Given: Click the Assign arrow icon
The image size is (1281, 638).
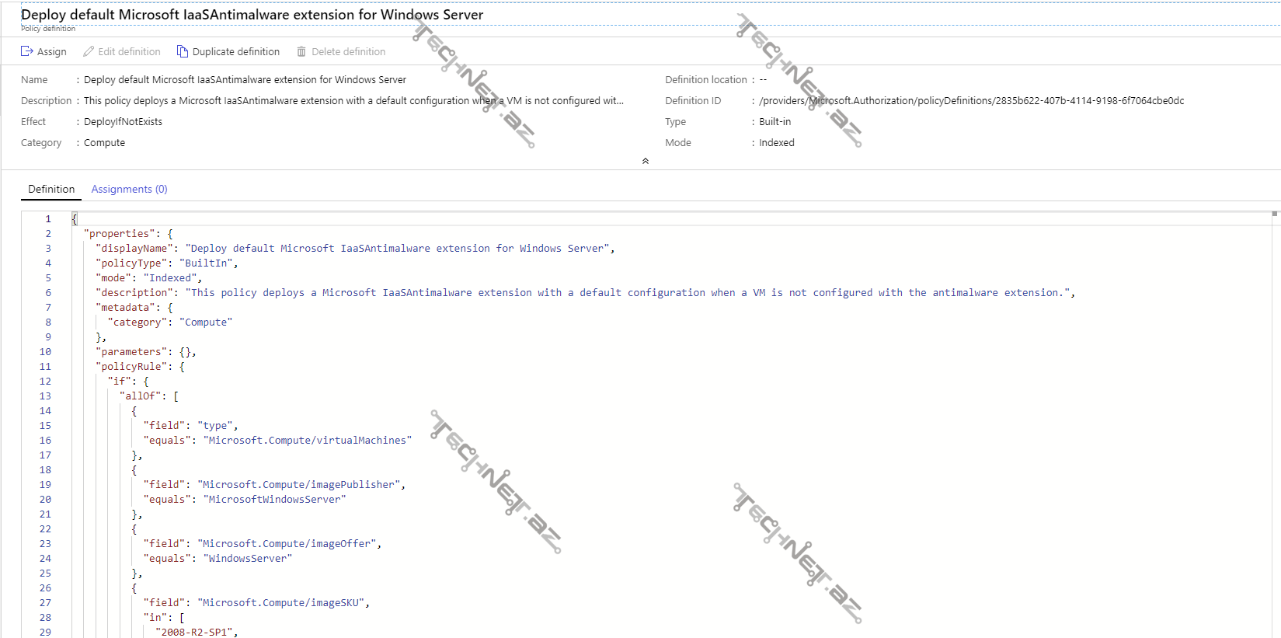Looking at the screenshot, I should (26, 51).
